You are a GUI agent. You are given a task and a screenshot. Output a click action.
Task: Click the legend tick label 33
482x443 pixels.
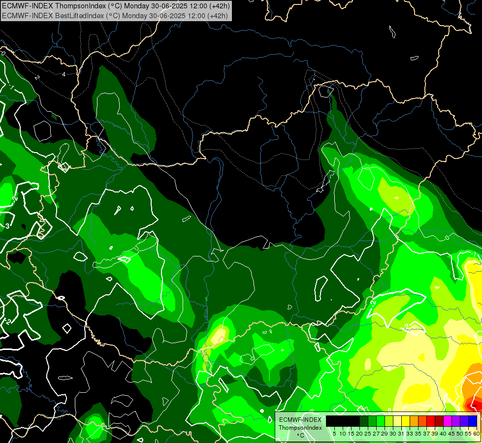point(410,434)
